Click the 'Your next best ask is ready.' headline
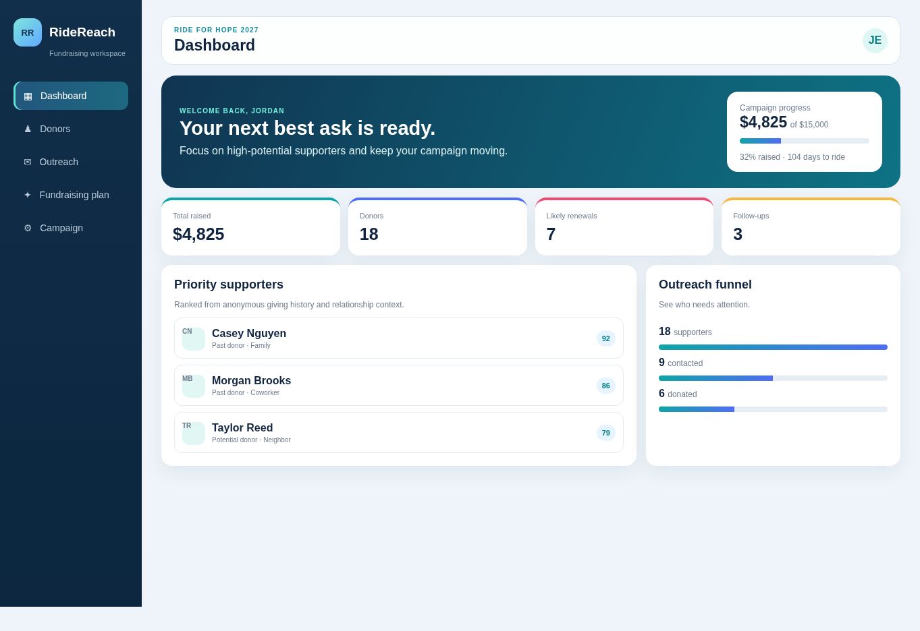 tap(308, 128)
